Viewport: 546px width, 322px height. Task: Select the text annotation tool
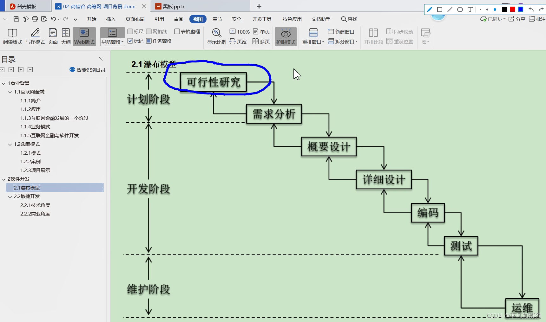pyautogui.click(x=470, y=10)
